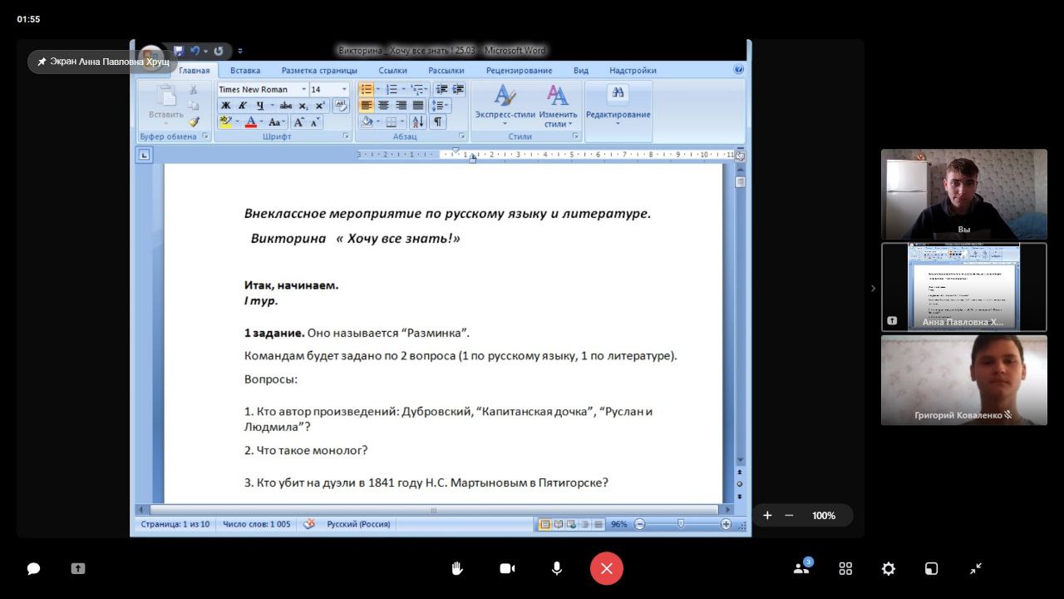The image size is (1064, 599).
Task: Switch to the Разметка страницы tab
Action: tap(319, 71)
